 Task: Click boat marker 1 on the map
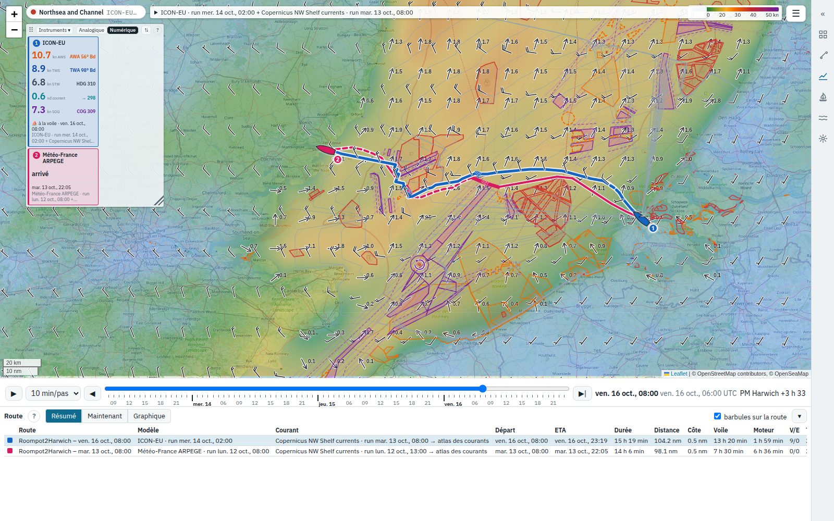(653, 228)
